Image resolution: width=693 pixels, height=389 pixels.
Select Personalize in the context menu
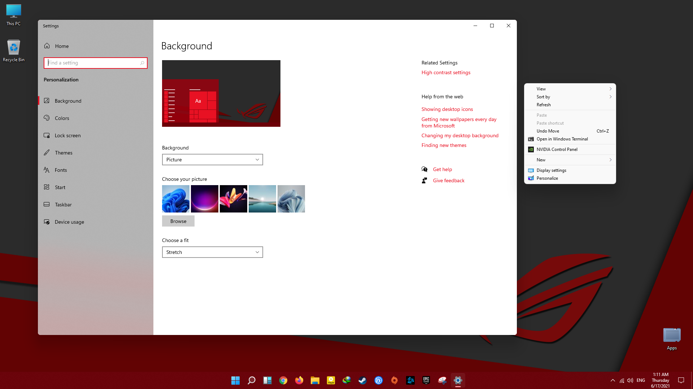pos(570,178)
